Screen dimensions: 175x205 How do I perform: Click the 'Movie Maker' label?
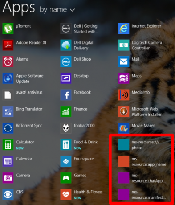point(143,126)
